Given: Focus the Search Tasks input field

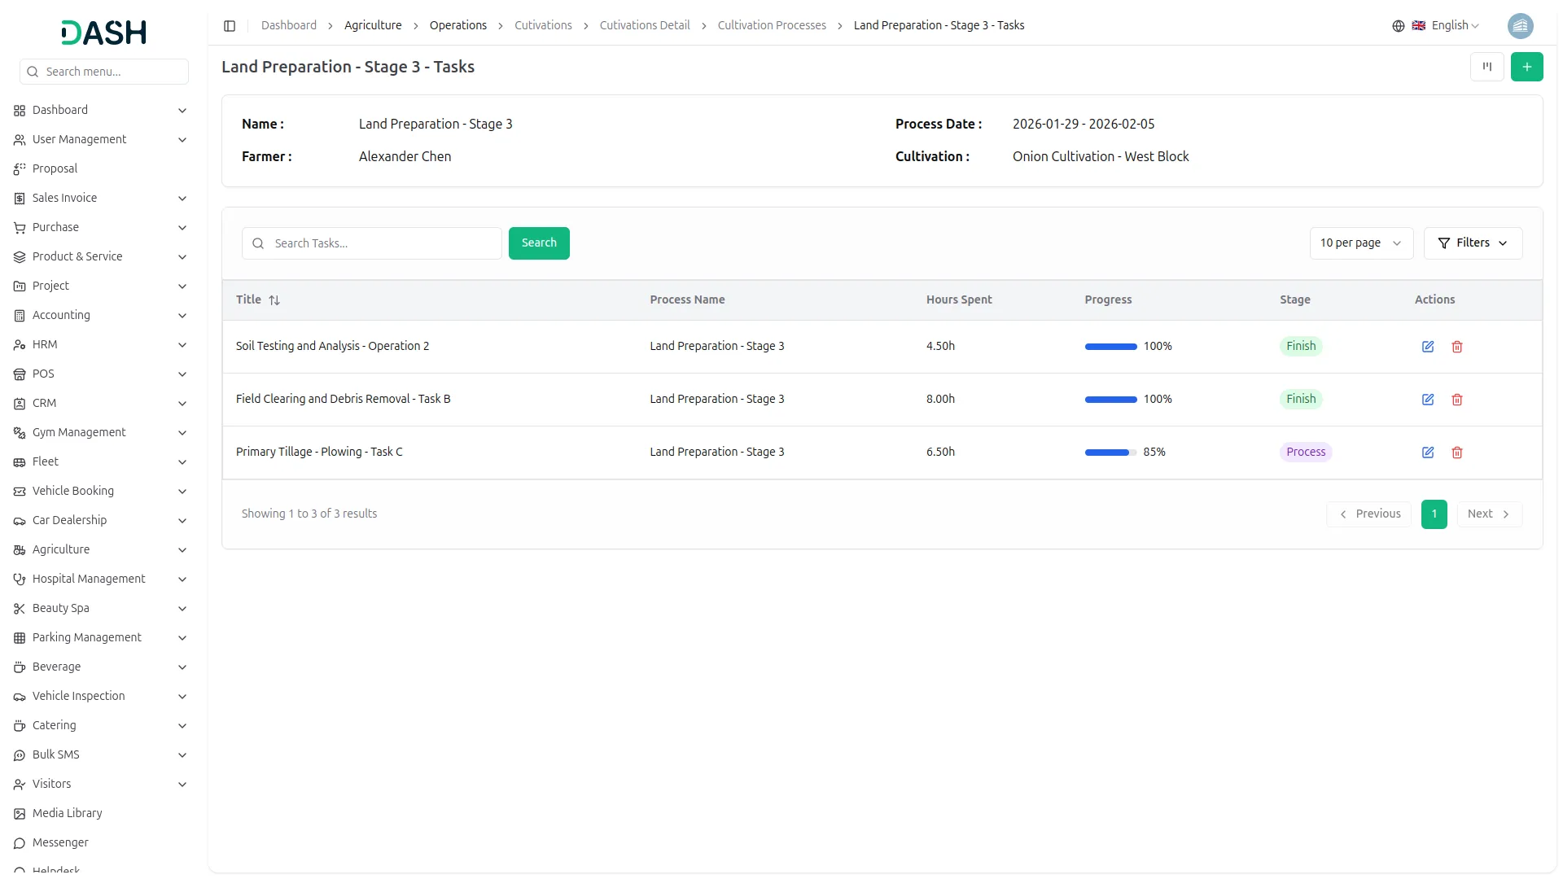Looking at the screenshot, I should pos(383,243).
